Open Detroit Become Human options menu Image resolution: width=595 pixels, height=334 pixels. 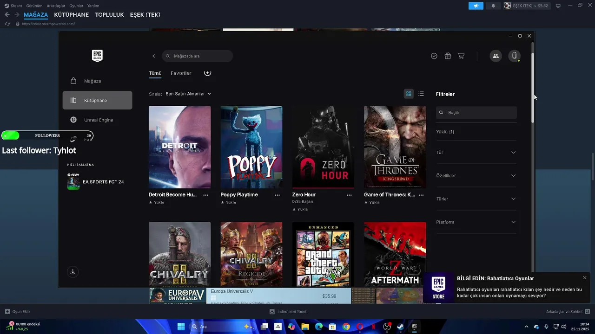click(x=206, y=195)
